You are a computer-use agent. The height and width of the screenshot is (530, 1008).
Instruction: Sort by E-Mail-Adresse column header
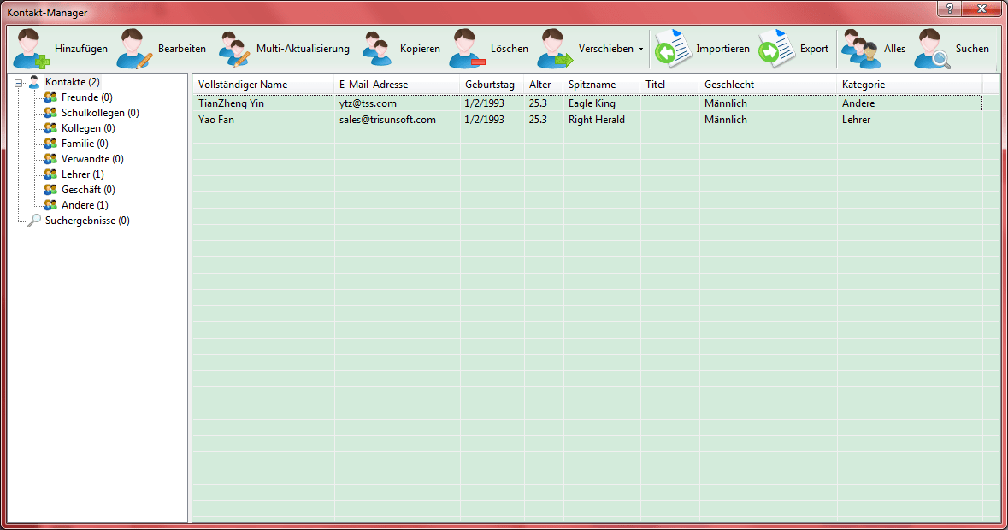pos(397,85)
